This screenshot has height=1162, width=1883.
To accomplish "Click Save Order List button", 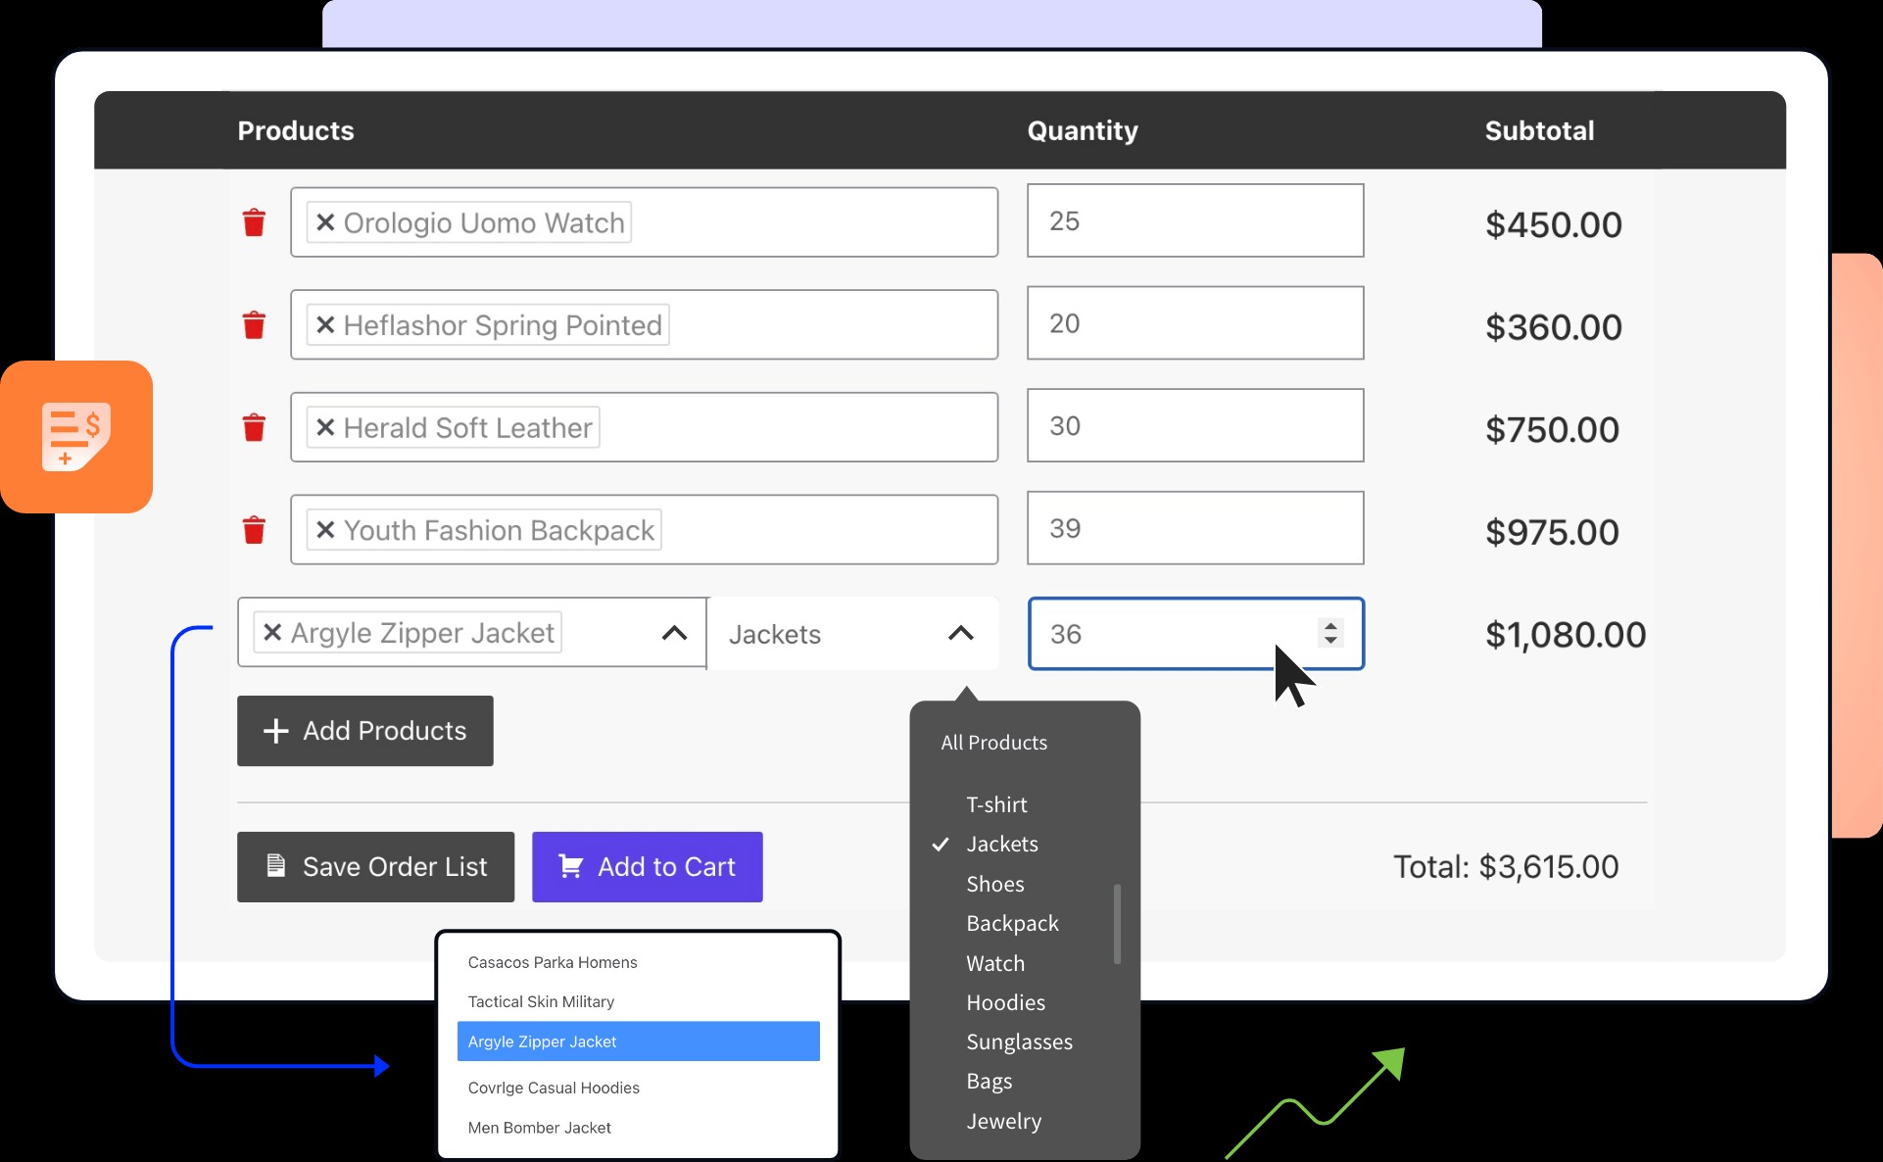I will tap(374, 866).
